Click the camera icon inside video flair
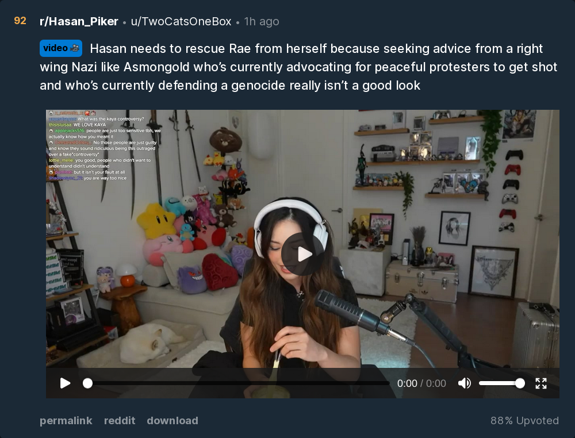The image size is (575, 438). 75,48
